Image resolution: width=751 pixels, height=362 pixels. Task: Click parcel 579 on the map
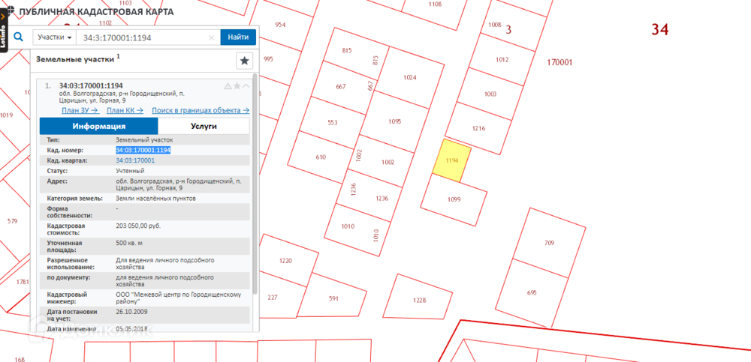pos(13,221)
